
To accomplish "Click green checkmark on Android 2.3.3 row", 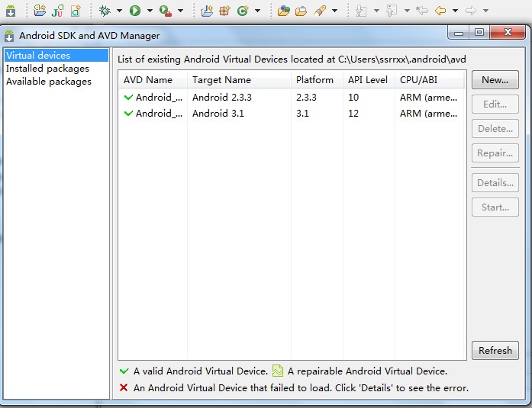I will (x=128, y=98).
